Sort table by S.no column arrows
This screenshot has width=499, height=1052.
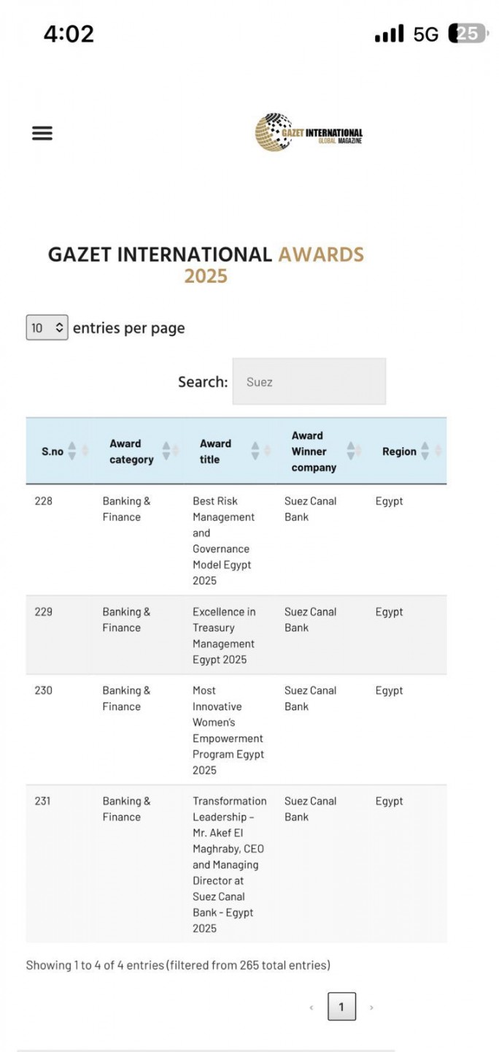(72, 451)
